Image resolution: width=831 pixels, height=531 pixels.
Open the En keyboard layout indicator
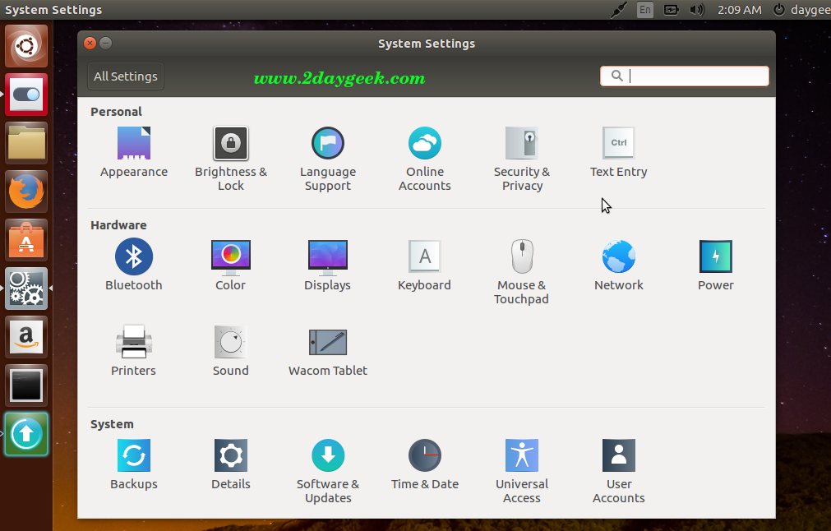(645, 10)
